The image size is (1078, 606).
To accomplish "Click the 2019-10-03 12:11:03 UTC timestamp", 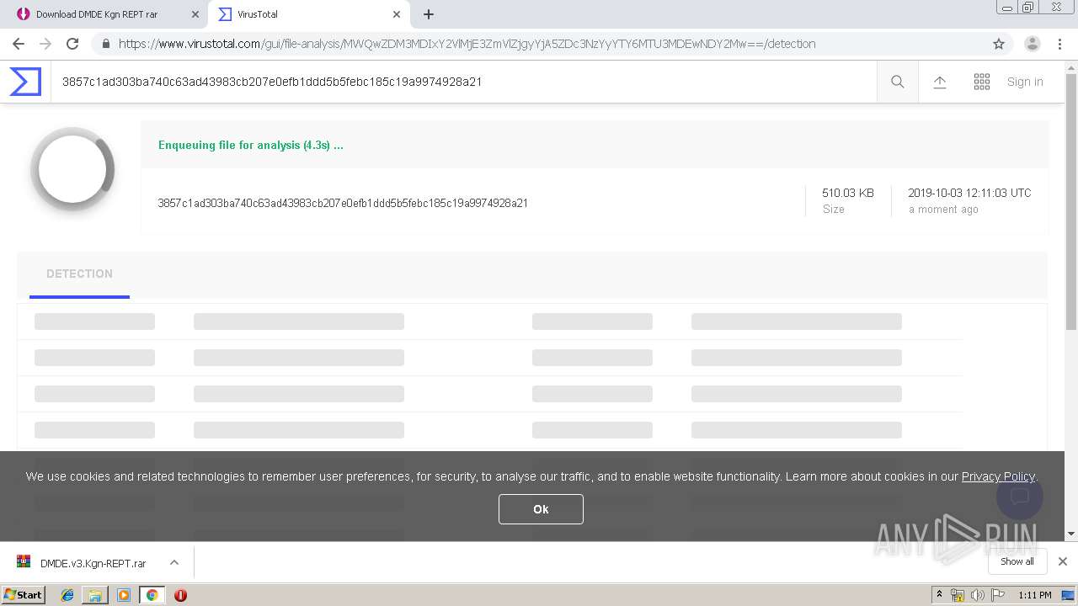I will tap(969, 193).
